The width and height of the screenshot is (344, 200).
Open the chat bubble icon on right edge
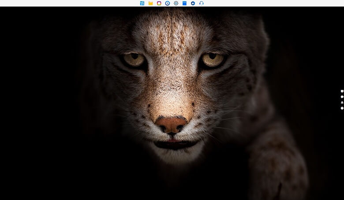click(342, 97)
